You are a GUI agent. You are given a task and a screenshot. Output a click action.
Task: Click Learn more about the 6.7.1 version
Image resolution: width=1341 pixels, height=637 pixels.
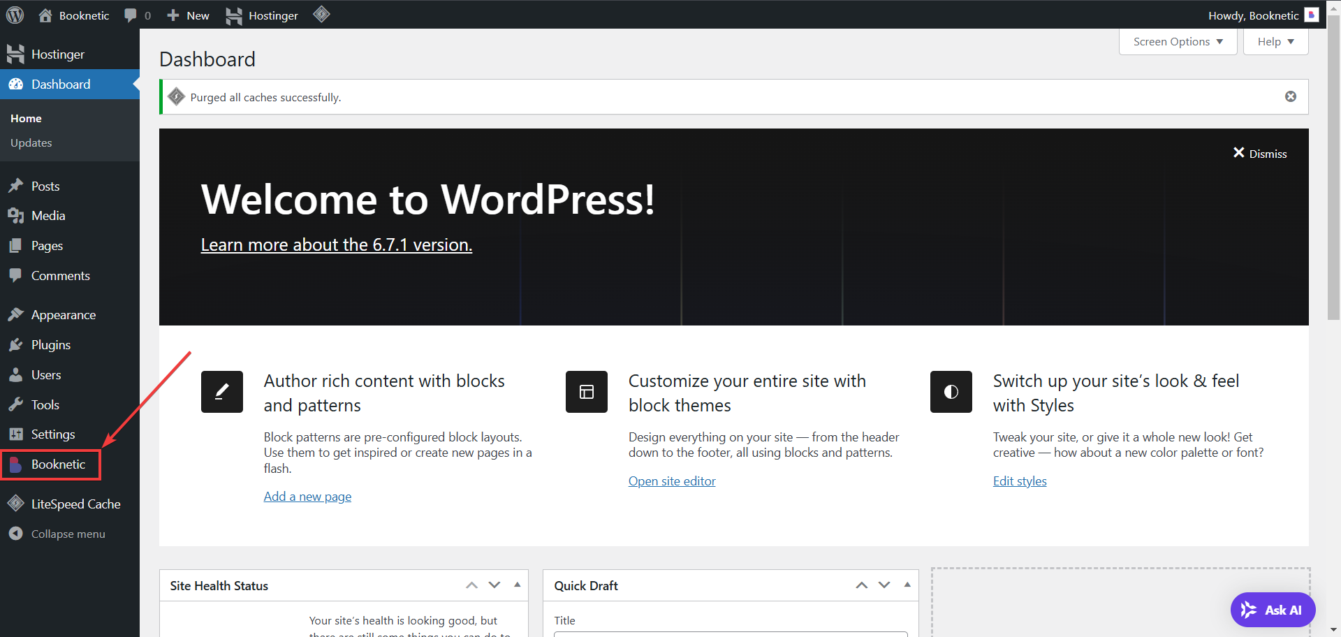point(337,244)
